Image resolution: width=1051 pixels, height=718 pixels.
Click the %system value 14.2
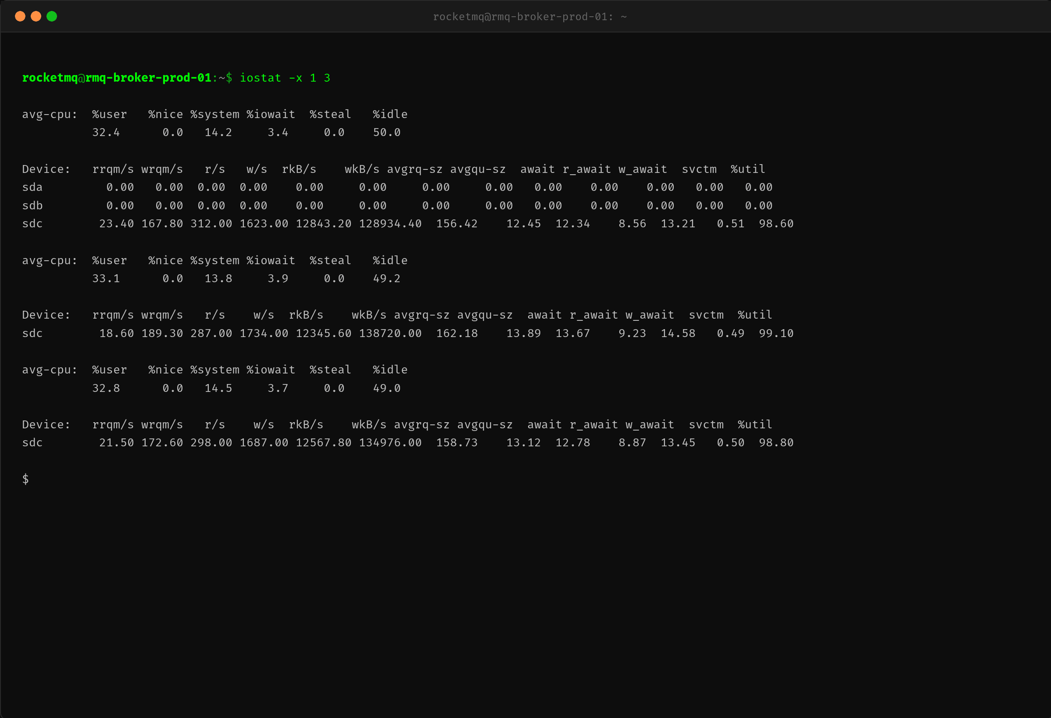click(218, 133)
